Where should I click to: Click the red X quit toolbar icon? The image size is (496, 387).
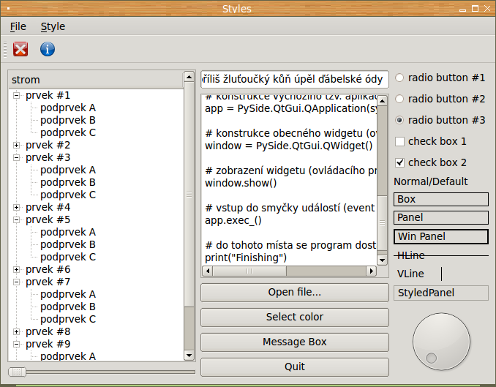(x=20, y=49)
